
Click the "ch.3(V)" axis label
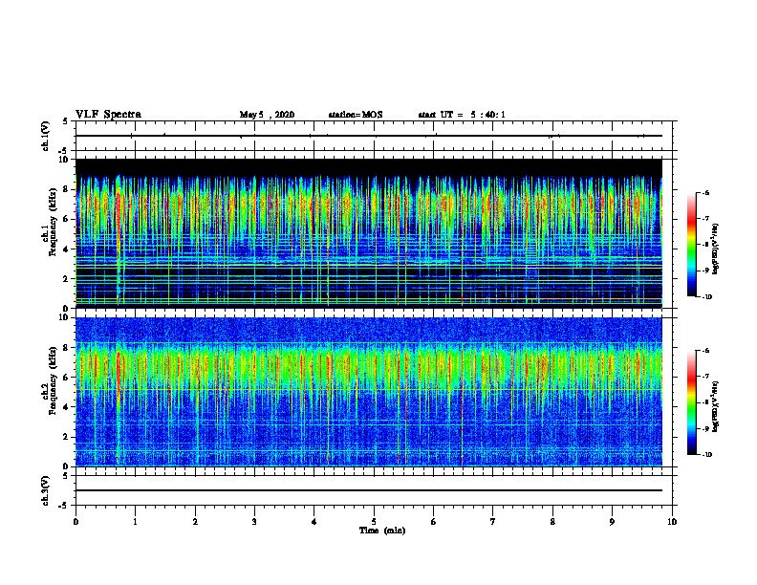coord(45,490)
